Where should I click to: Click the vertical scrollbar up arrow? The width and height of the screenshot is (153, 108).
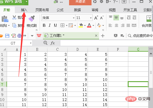coord(151,54)
